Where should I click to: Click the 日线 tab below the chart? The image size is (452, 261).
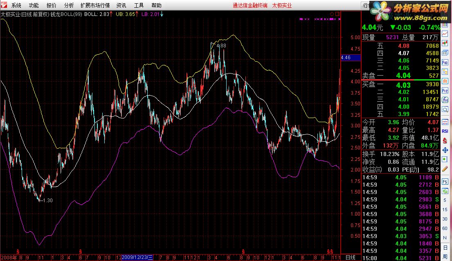(x=351, y=258)
